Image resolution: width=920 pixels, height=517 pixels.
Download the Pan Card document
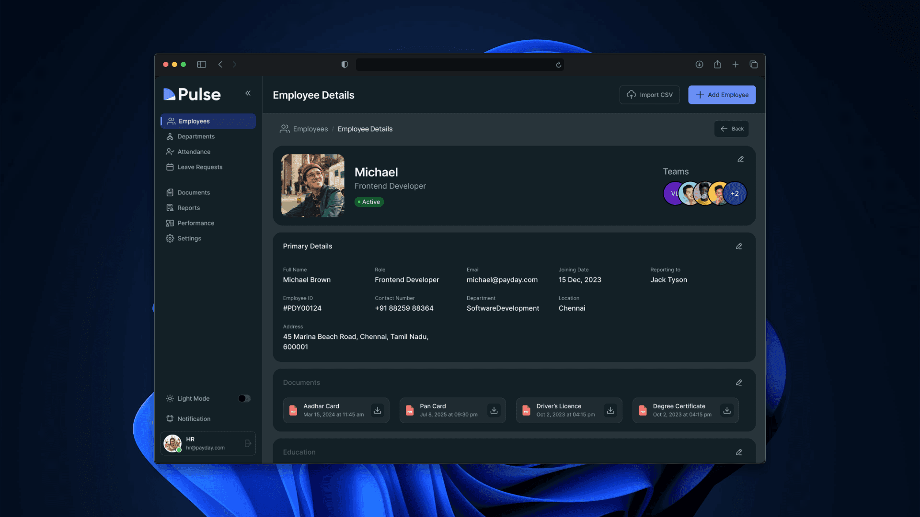click(494, 410)
